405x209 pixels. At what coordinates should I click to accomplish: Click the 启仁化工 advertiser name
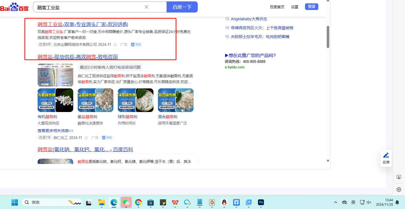61,138
